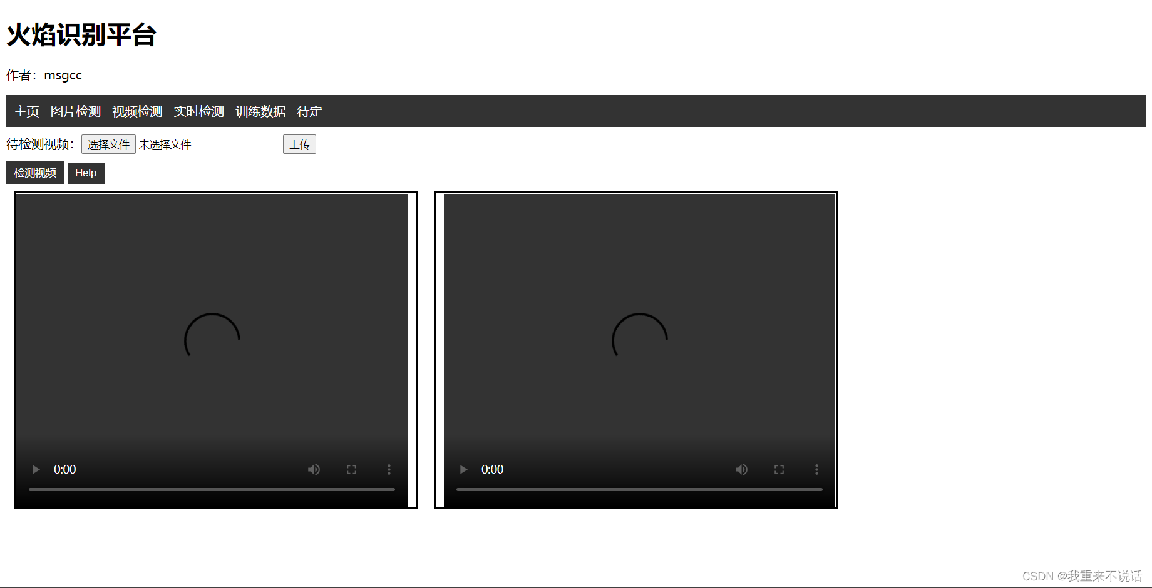Go to the 主页 nav item
The width and height of the screenshot is (1152, 588).
click(x=26, y=111)
